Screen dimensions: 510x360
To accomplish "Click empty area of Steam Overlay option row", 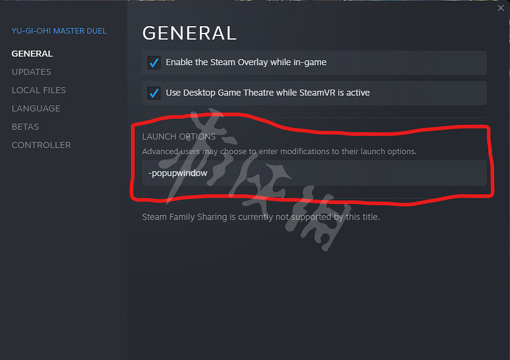I will [406, 63].
